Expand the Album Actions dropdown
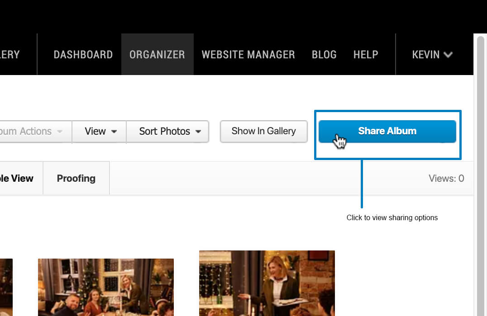This screenshot has width=487, height=316. [34, 132]
